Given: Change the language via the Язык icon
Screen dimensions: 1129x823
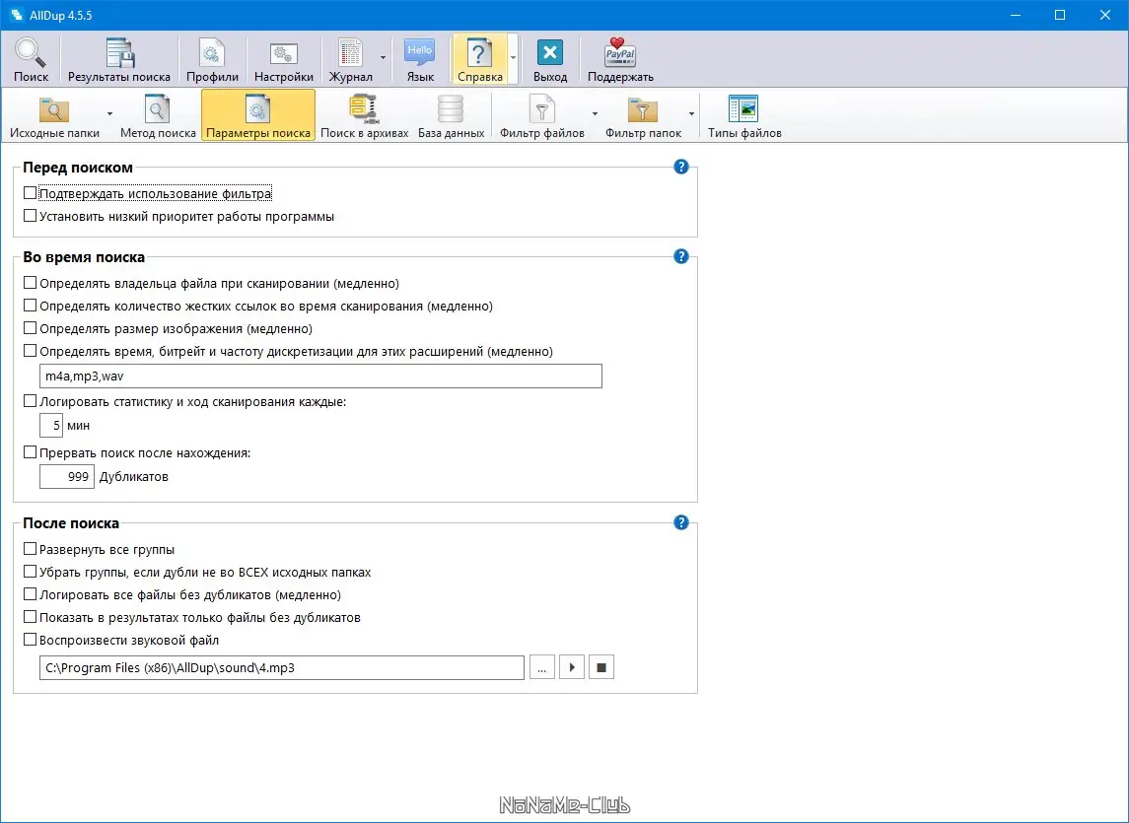Looking at the screenshot, I should (420, 59).
